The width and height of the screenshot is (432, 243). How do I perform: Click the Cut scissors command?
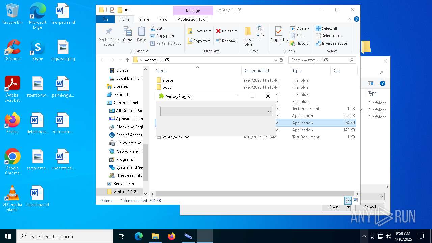click(156, 28)
